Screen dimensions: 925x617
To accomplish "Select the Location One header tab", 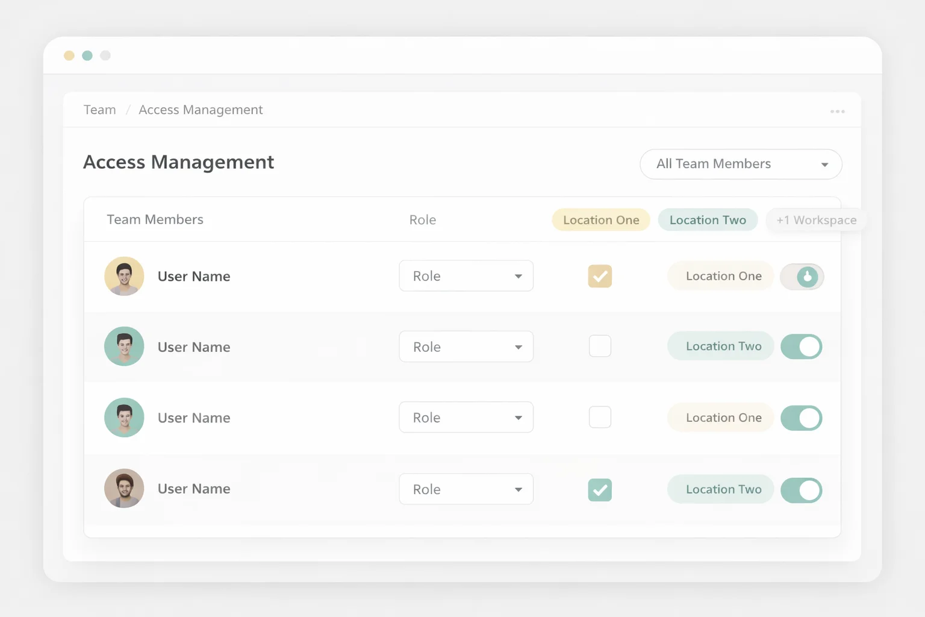I will pos(601,220).
